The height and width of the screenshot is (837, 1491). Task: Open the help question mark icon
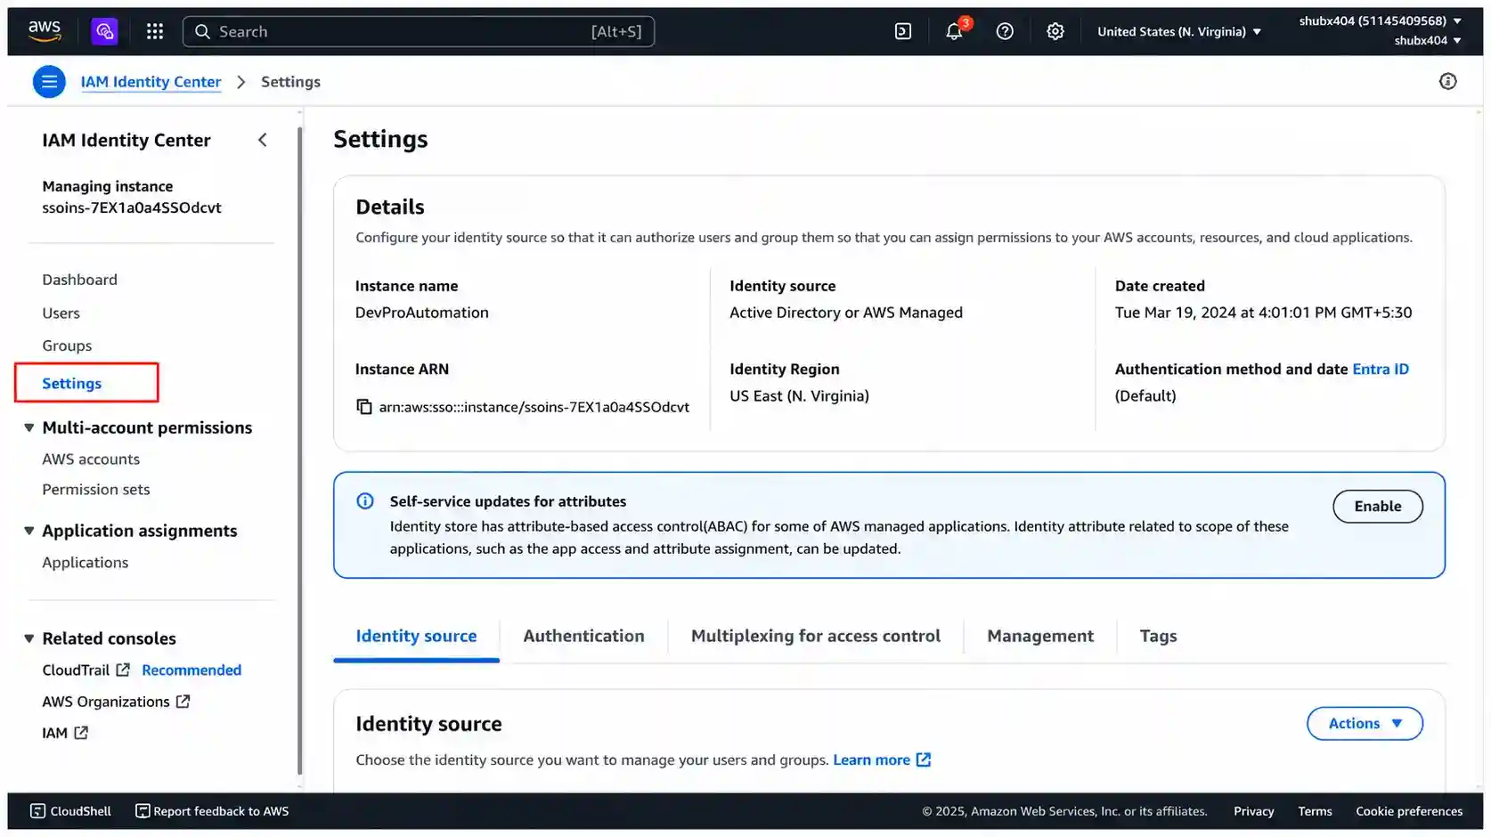1005,31
